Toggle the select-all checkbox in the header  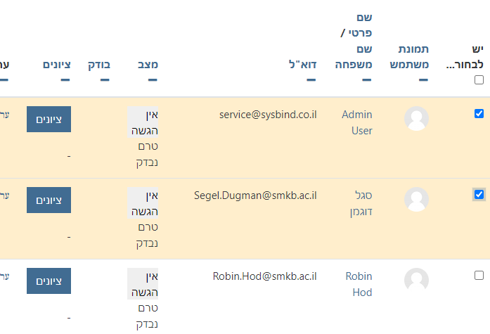(479, 80)
